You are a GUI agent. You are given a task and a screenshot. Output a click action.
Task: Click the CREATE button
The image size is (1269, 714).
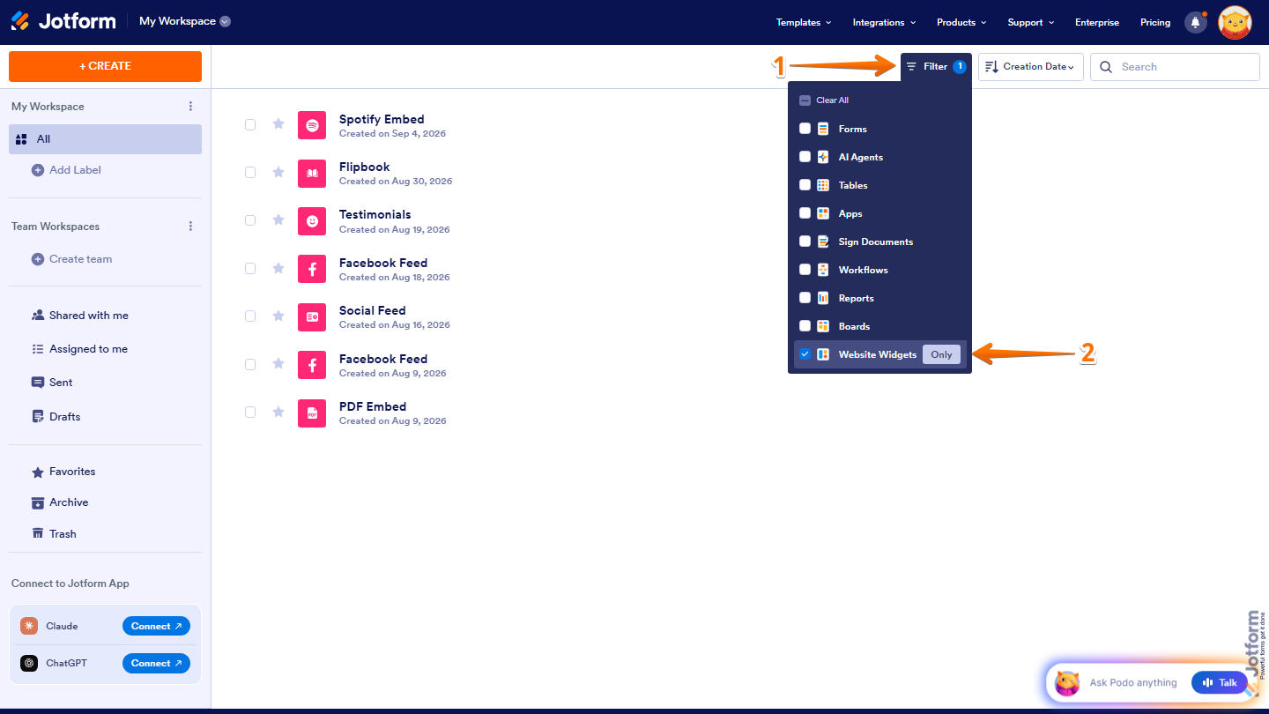click(x=105, y=66)
